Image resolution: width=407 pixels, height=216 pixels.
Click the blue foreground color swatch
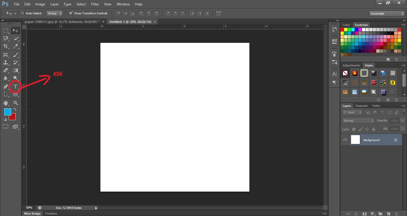point(7,112)
